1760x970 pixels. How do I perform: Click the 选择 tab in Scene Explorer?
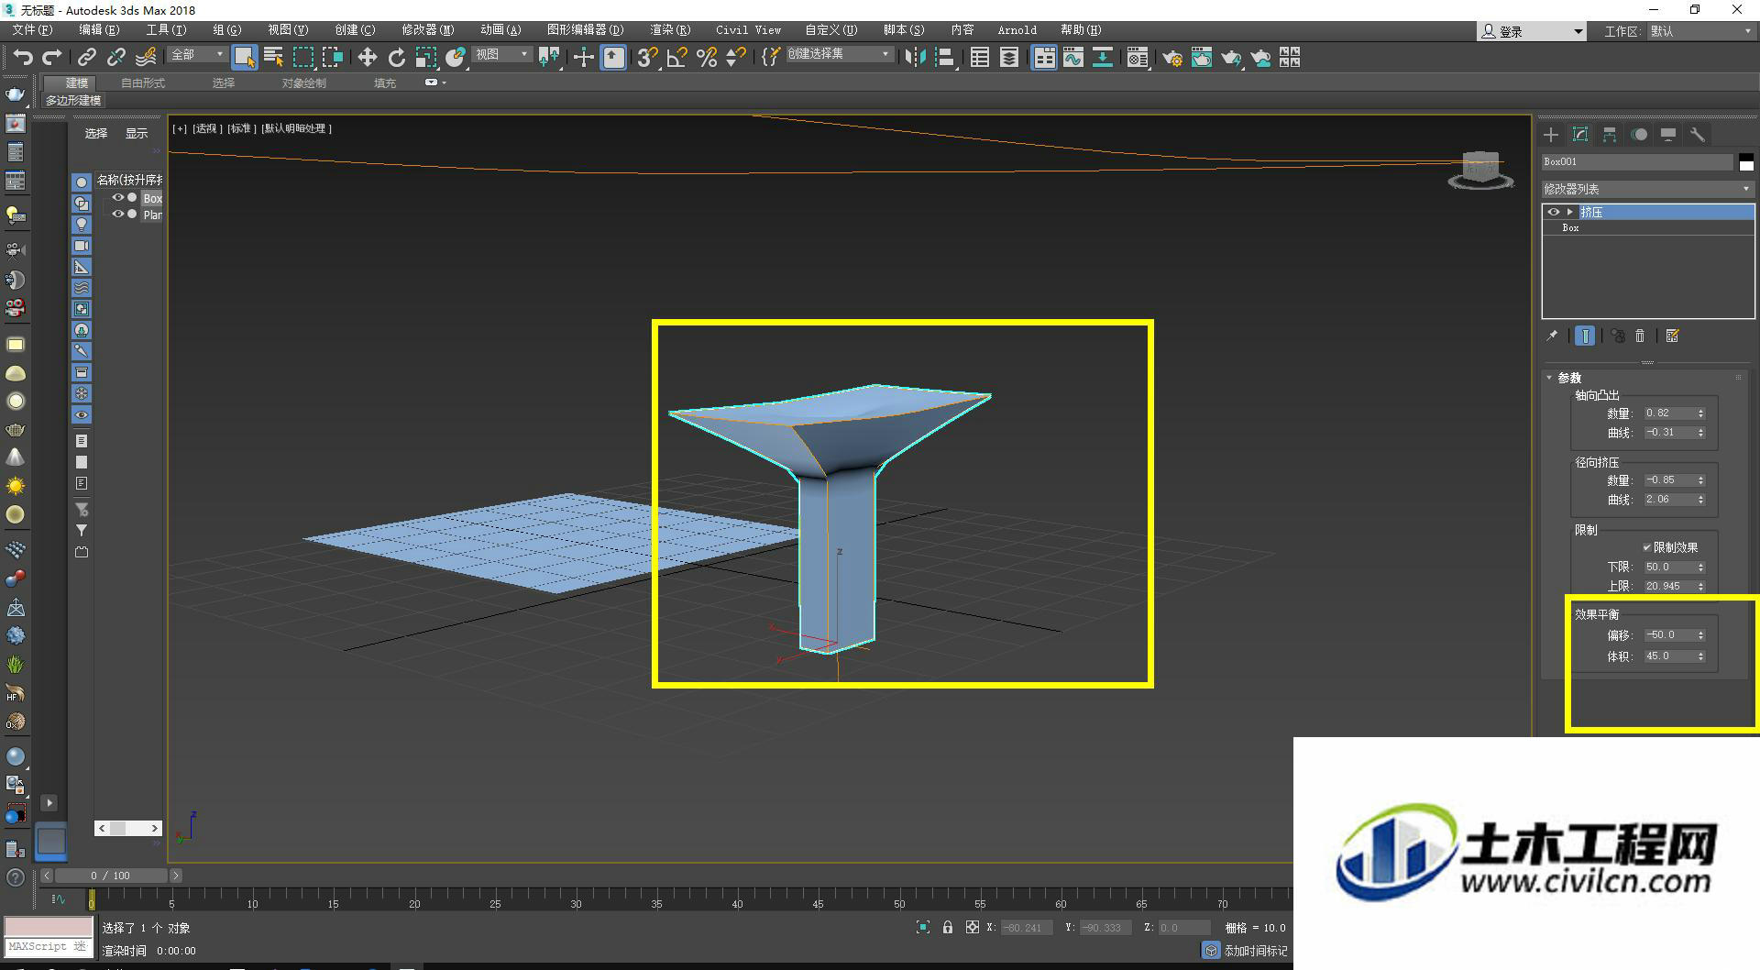coord(96,133)
